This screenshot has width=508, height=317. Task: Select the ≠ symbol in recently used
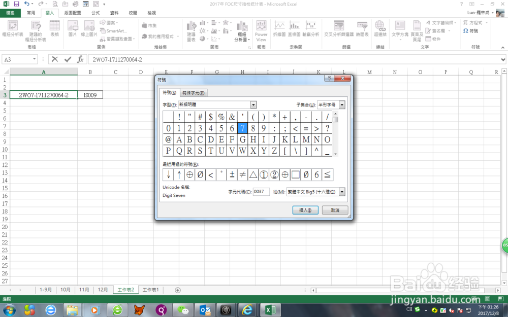tap(242, 174)
